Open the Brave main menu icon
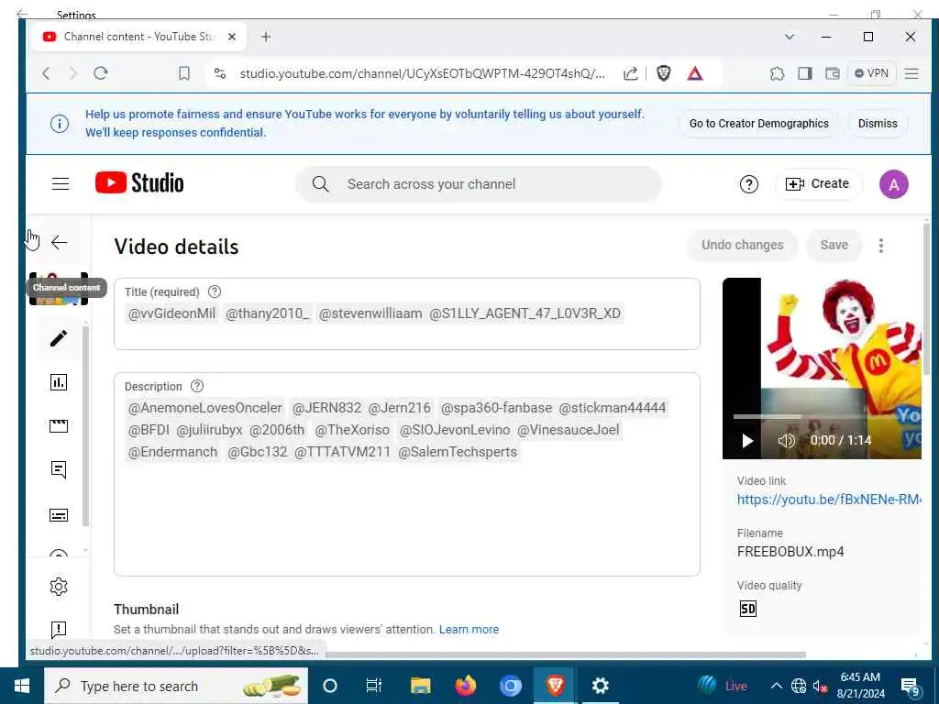The image size is (939, 704). pos(911,73)
